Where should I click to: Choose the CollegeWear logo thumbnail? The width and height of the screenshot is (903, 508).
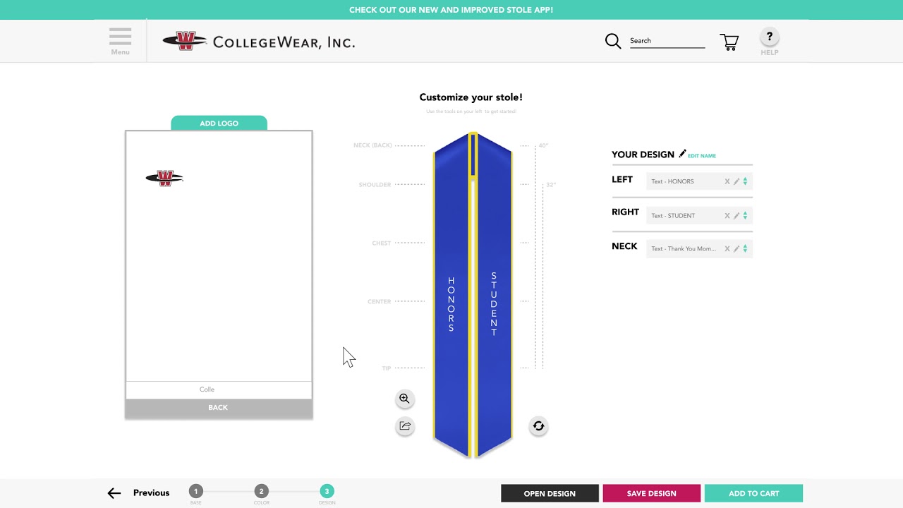164,178
